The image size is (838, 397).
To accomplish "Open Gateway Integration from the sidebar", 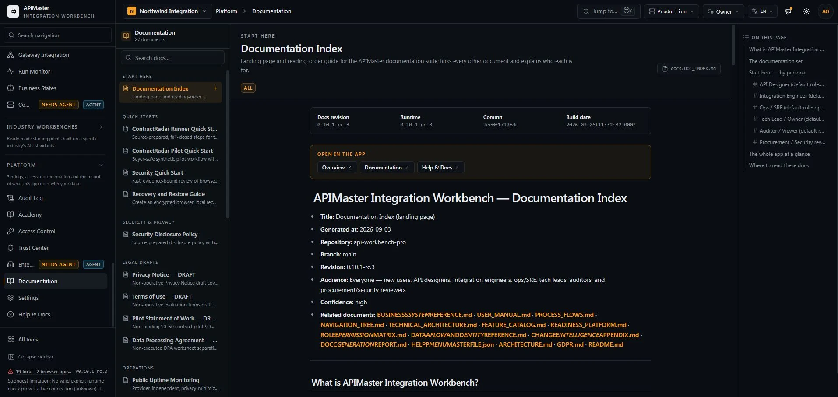I will (x=55, y=55).
